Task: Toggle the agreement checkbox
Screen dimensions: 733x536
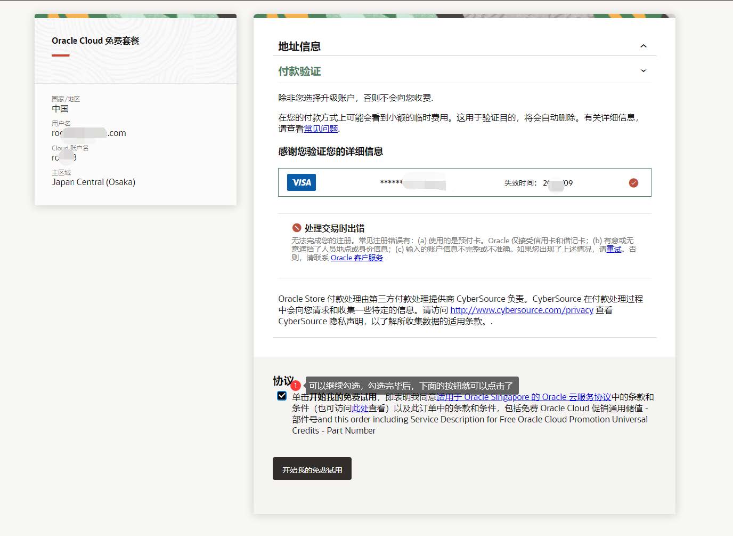Action: tap(282, 396)
